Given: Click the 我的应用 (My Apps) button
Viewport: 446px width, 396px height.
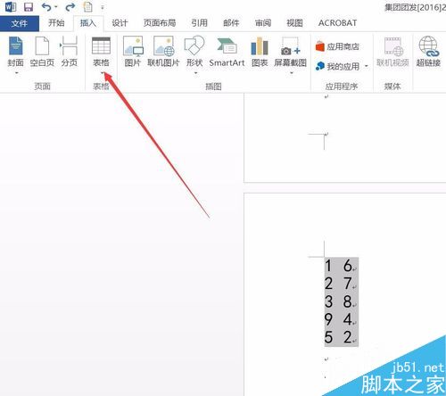Looking at the screenshot, I should click(x=338, y=66).
